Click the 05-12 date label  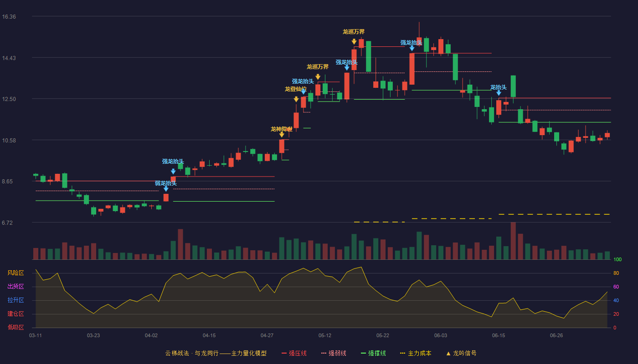pyautogui.click(x=325, y=335)
